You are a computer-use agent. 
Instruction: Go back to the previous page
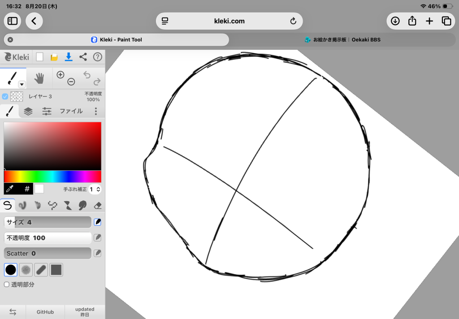coord(34,21)
